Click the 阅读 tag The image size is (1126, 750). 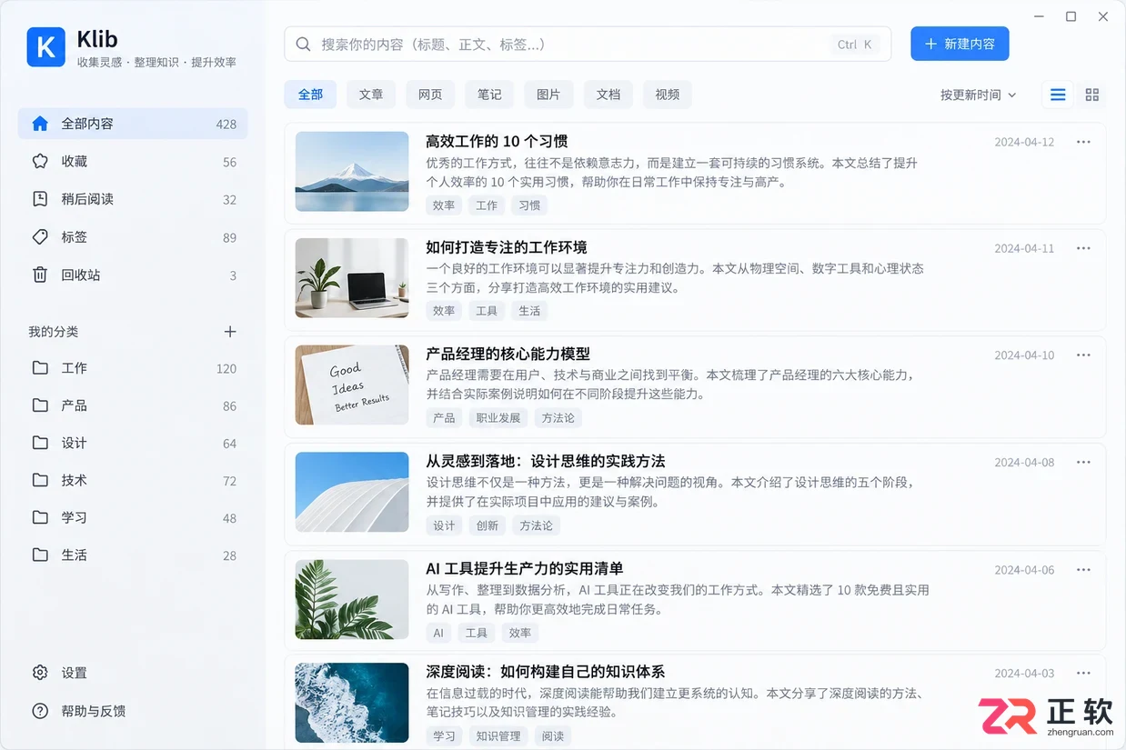tap(553, 736)
